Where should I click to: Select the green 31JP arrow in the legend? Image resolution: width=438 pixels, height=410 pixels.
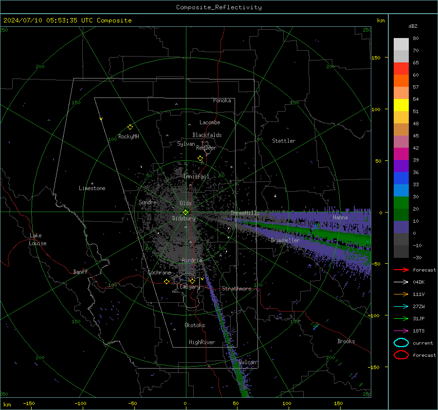pos(401,318)
